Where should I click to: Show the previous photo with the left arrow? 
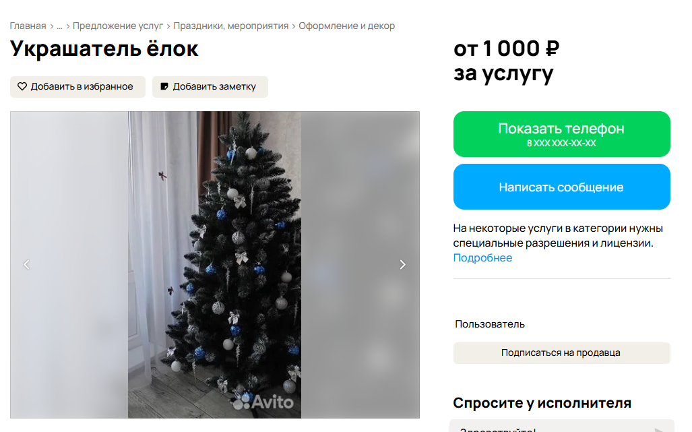(x=26, y=264)
